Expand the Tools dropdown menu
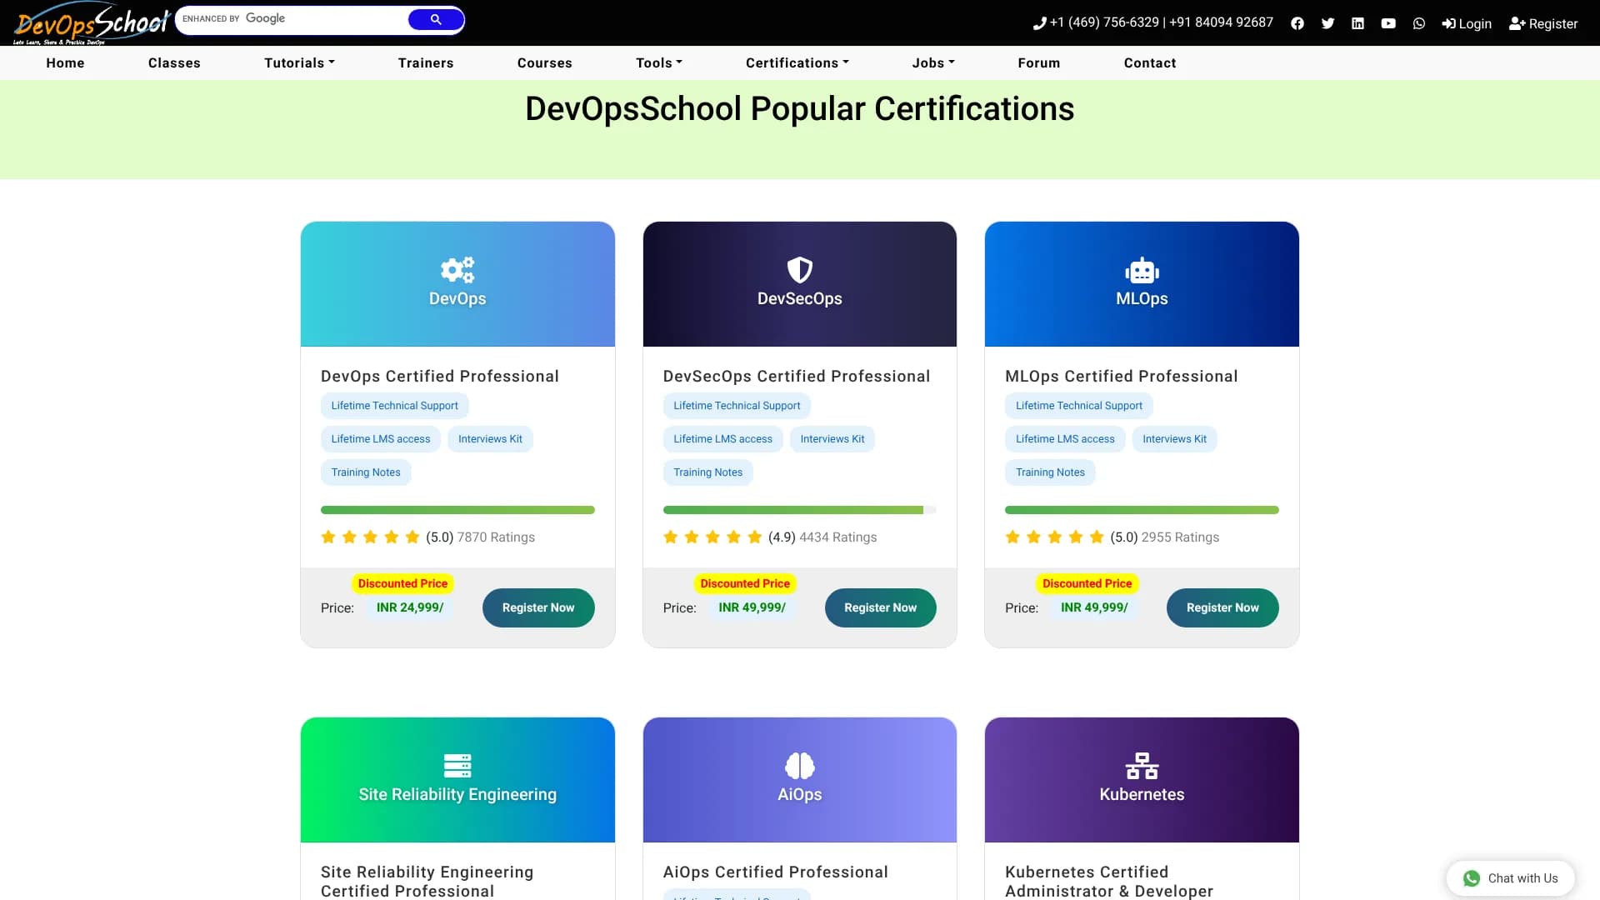 [659, 62]
